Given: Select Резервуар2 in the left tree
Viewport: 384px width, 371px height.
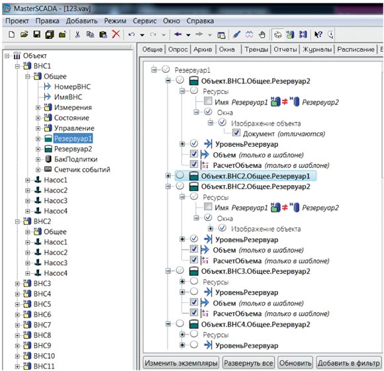Looking at the screenshot, I should point(73,149).
